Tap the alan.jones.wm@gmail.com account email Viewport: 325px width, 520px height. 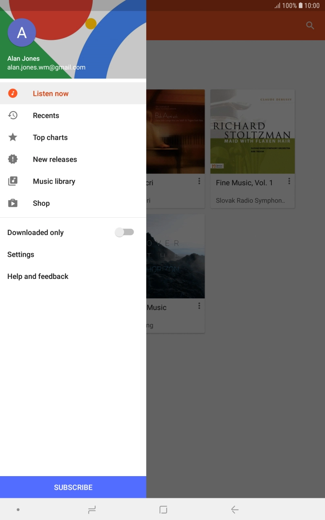pyautogui.click(x=46, y=68)
